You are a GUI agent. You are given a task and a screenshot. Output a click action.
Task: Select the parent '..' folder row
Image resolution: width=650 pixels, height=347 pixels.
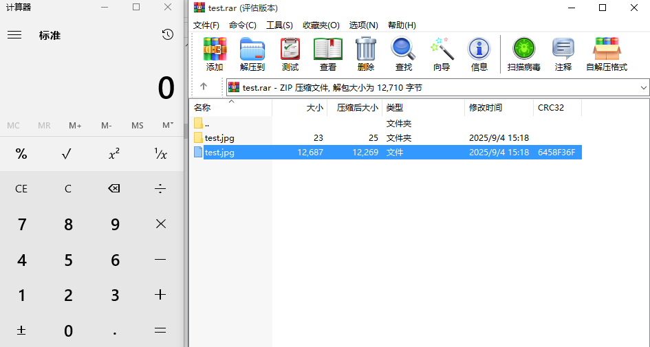click(387, 124)
